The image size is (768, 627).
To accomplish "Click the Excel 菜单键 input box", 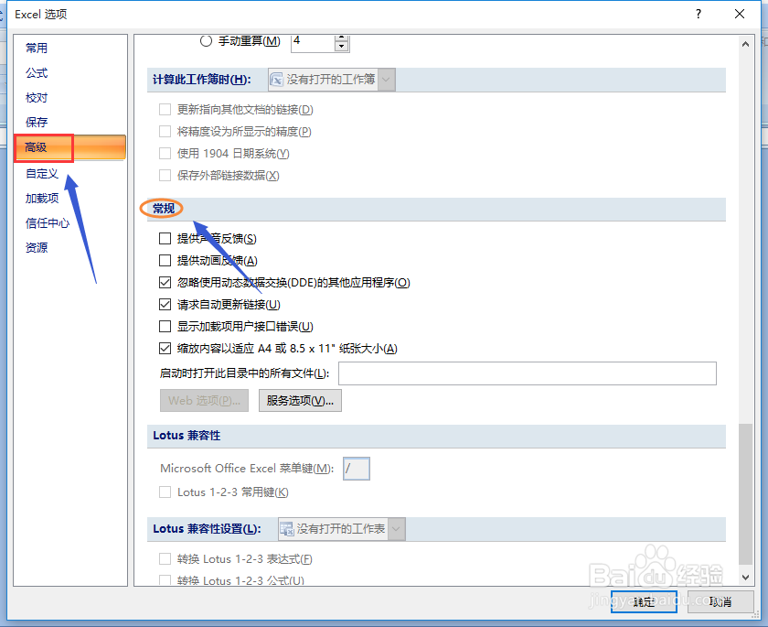I will pyautogui.click(x=357, y=469).
